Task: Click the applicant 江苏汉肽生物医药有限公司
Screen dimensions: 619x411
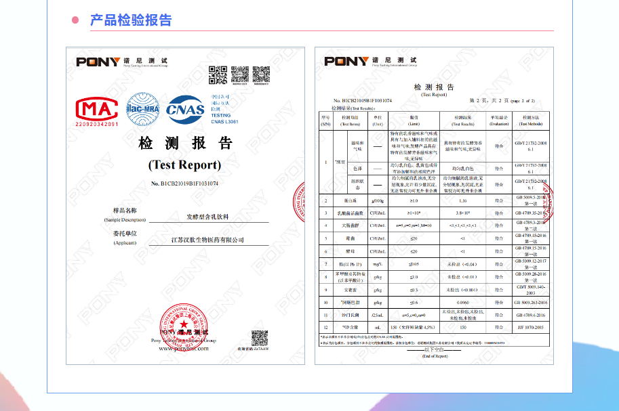Action: 207,240
